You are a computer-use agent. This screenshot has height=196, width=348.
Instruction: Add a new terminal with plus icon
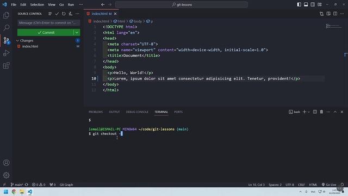[x=304, y=112]
